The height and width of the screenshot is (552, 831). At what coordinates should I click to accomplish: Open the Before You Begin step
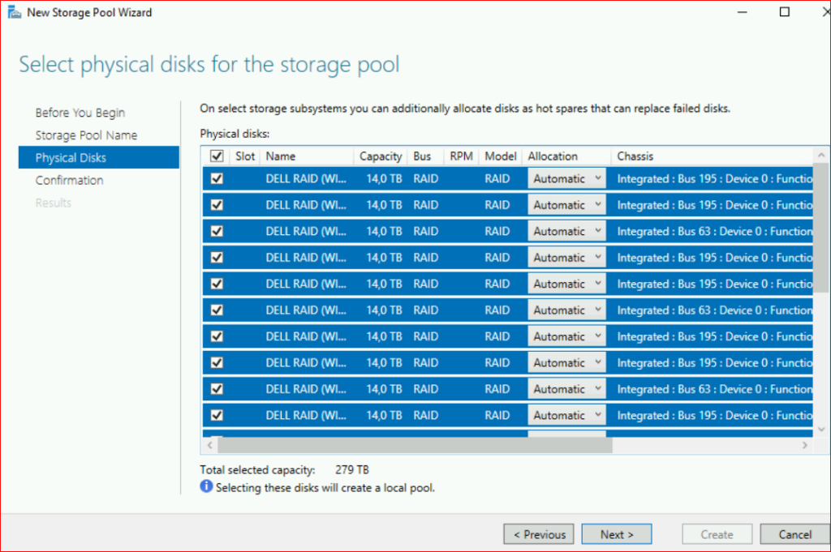coord(80,113)
